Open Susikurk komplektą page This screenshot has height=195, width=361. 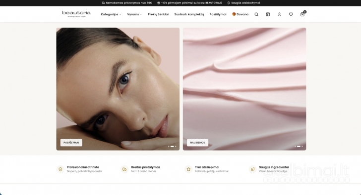(189, 14)
